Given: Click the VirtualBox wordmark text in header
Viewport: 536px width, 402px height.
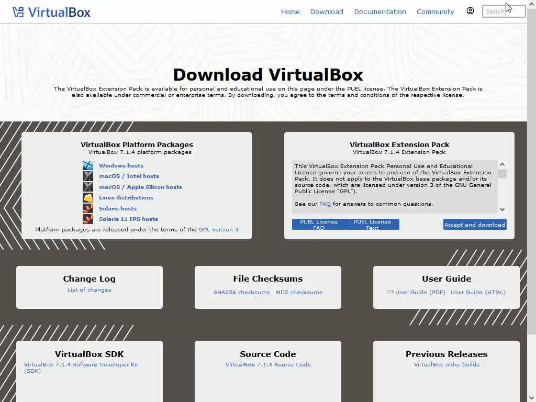Looking at the screenshot, I should [59, 13].
